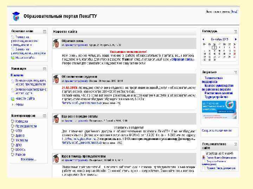The image size is (253, 189).
Task: Collapse the Категории курсов block
Action: [x=45, y=116]
